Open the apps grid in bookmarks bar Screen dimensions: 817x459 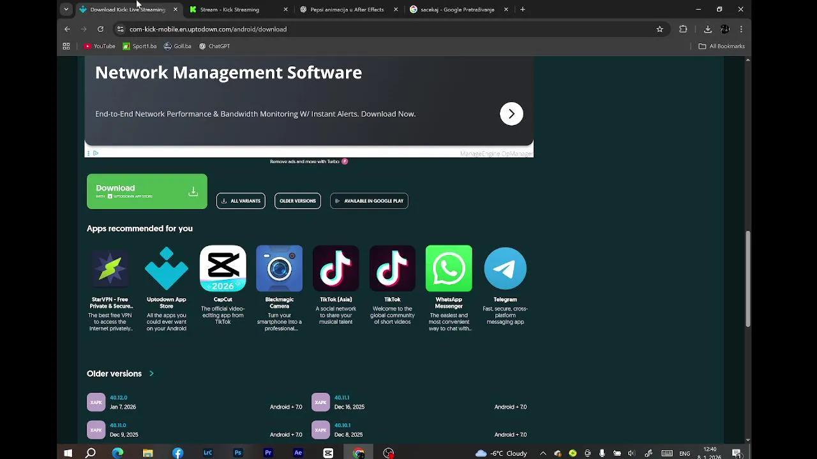coord(66,46)
